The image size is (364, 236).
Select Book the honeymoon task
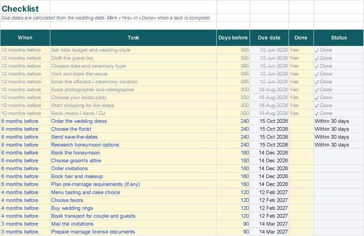133,152
